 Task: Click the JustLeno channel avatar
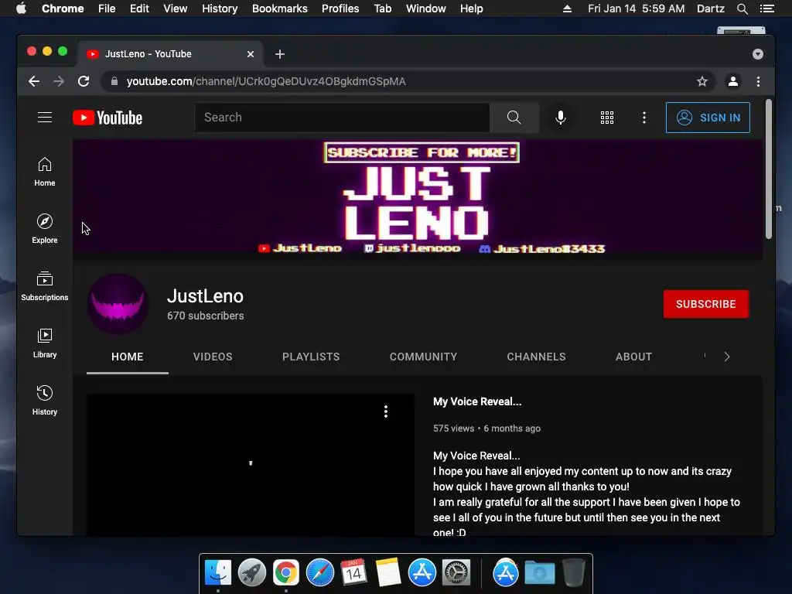118,304
